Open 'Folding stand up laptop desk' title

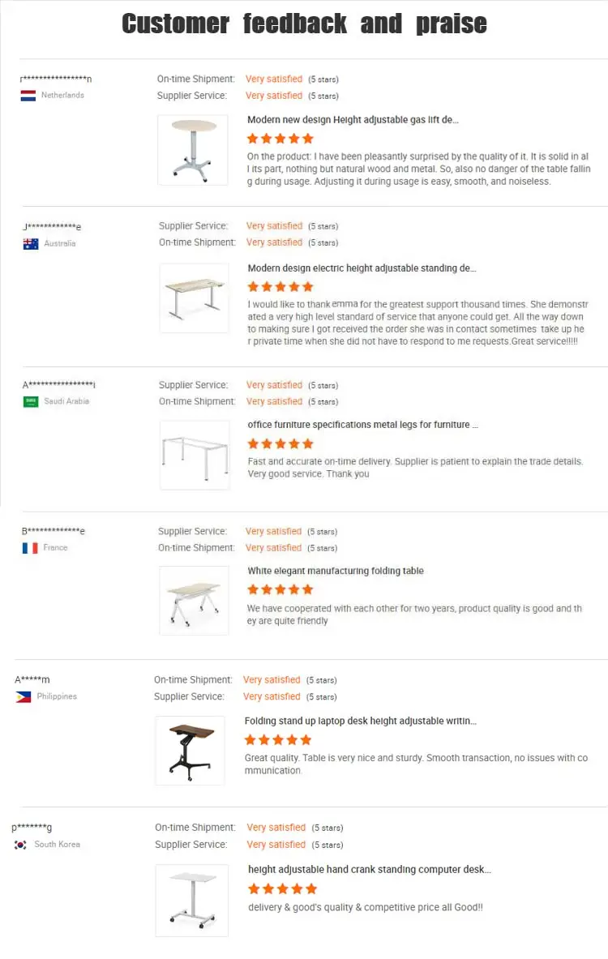(360, 721)
